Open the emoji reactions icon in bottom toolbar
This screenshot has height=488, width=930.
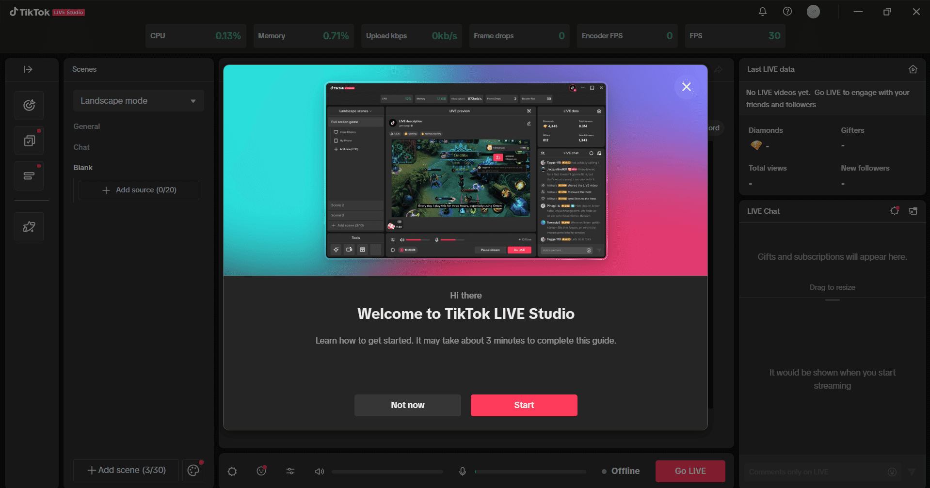point(261,471)
